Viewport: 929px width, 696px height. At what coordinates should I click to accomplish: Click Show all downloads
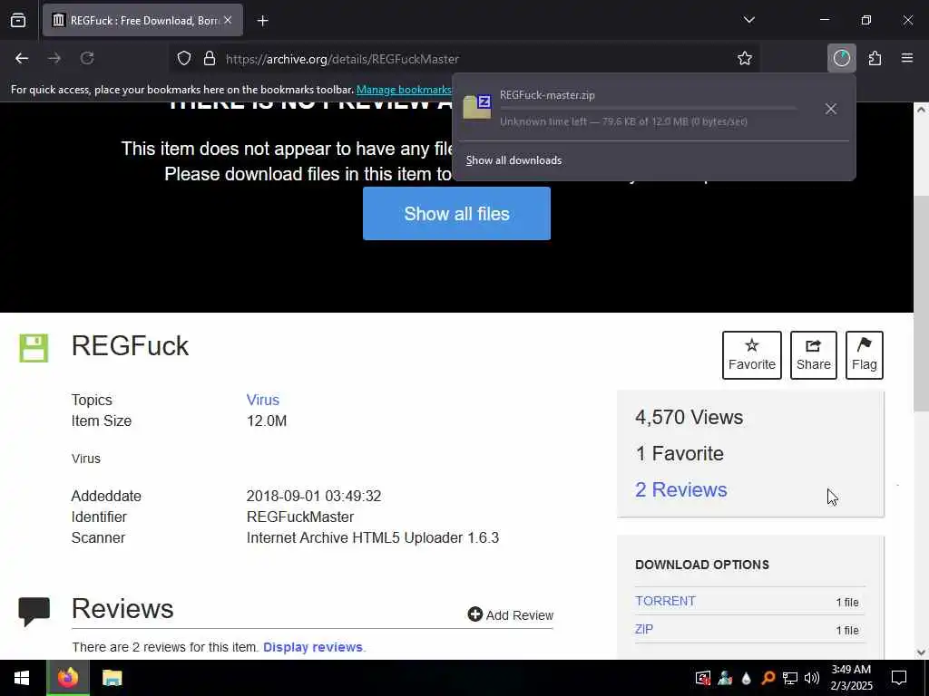[513, 160]
